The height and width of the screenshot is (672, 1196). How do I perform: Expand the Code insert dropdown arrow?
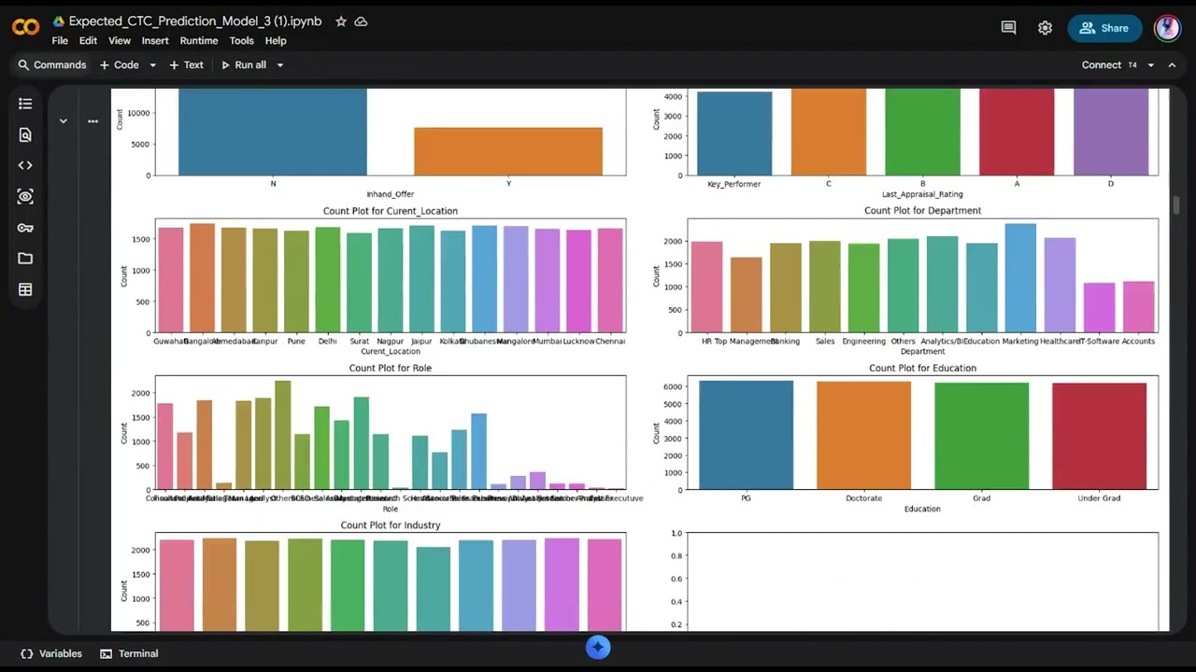pos(152,65)
